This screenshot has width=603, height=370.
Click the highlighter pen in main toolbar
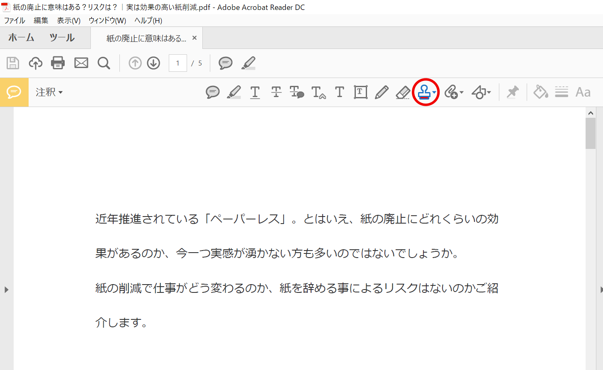click(x=248, y=63)
